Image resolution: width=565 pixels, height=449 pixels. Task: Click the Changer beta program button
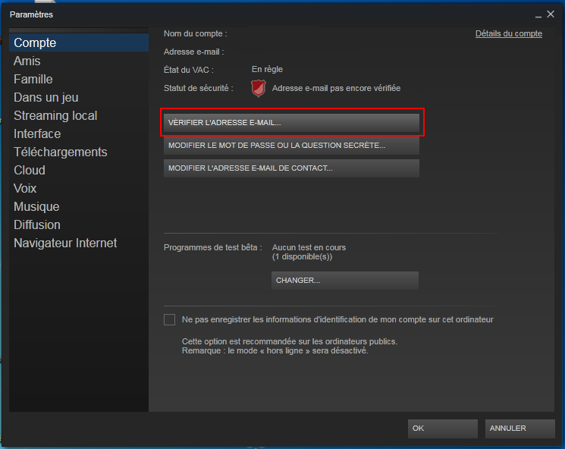coord(345,281)
